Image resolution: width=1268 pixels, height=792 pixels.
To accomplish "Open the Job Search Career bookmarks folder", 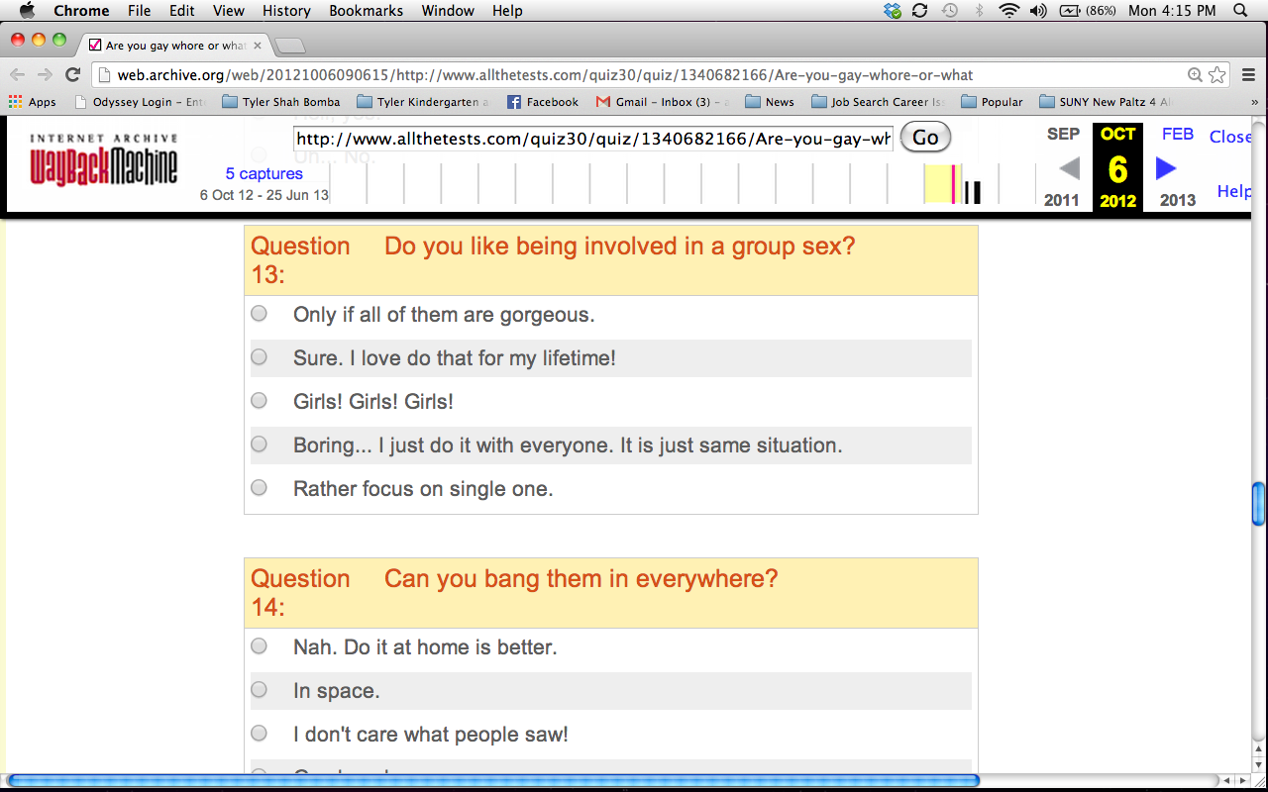I will point(877,102).
